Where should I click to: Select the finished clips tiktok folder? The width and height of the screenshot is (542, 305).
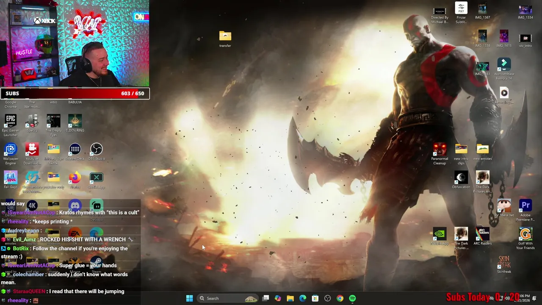(x=53, y=154)
